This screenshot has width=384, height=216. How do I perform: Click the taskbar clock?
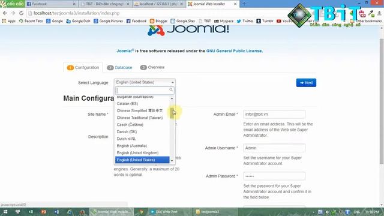coord(372,212)
